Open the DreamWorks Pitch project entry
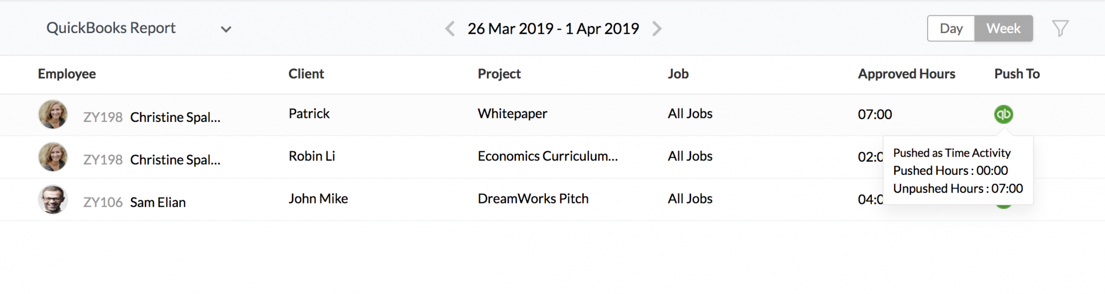 click(533, 199)
